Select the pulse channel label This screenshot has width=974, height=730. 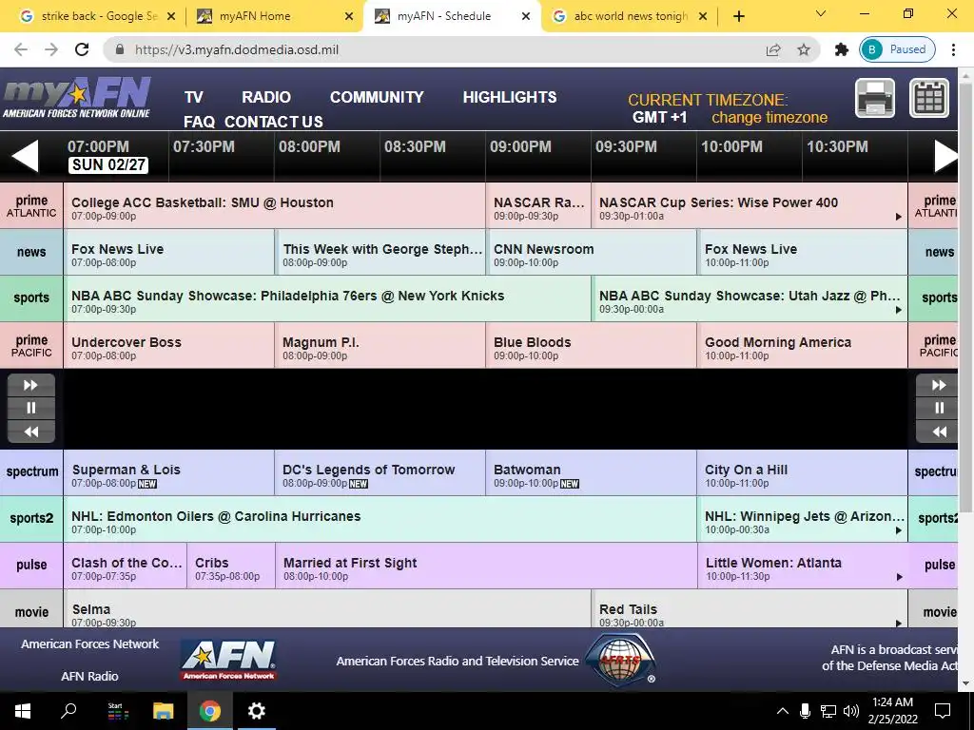click(31, 565)
